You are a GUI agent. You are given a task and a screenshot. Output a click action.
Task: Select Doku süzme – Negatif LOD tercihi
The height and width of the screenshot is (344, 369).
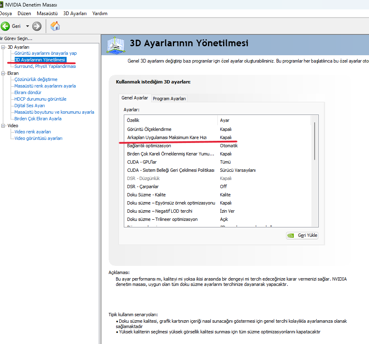tap(217, 211)
